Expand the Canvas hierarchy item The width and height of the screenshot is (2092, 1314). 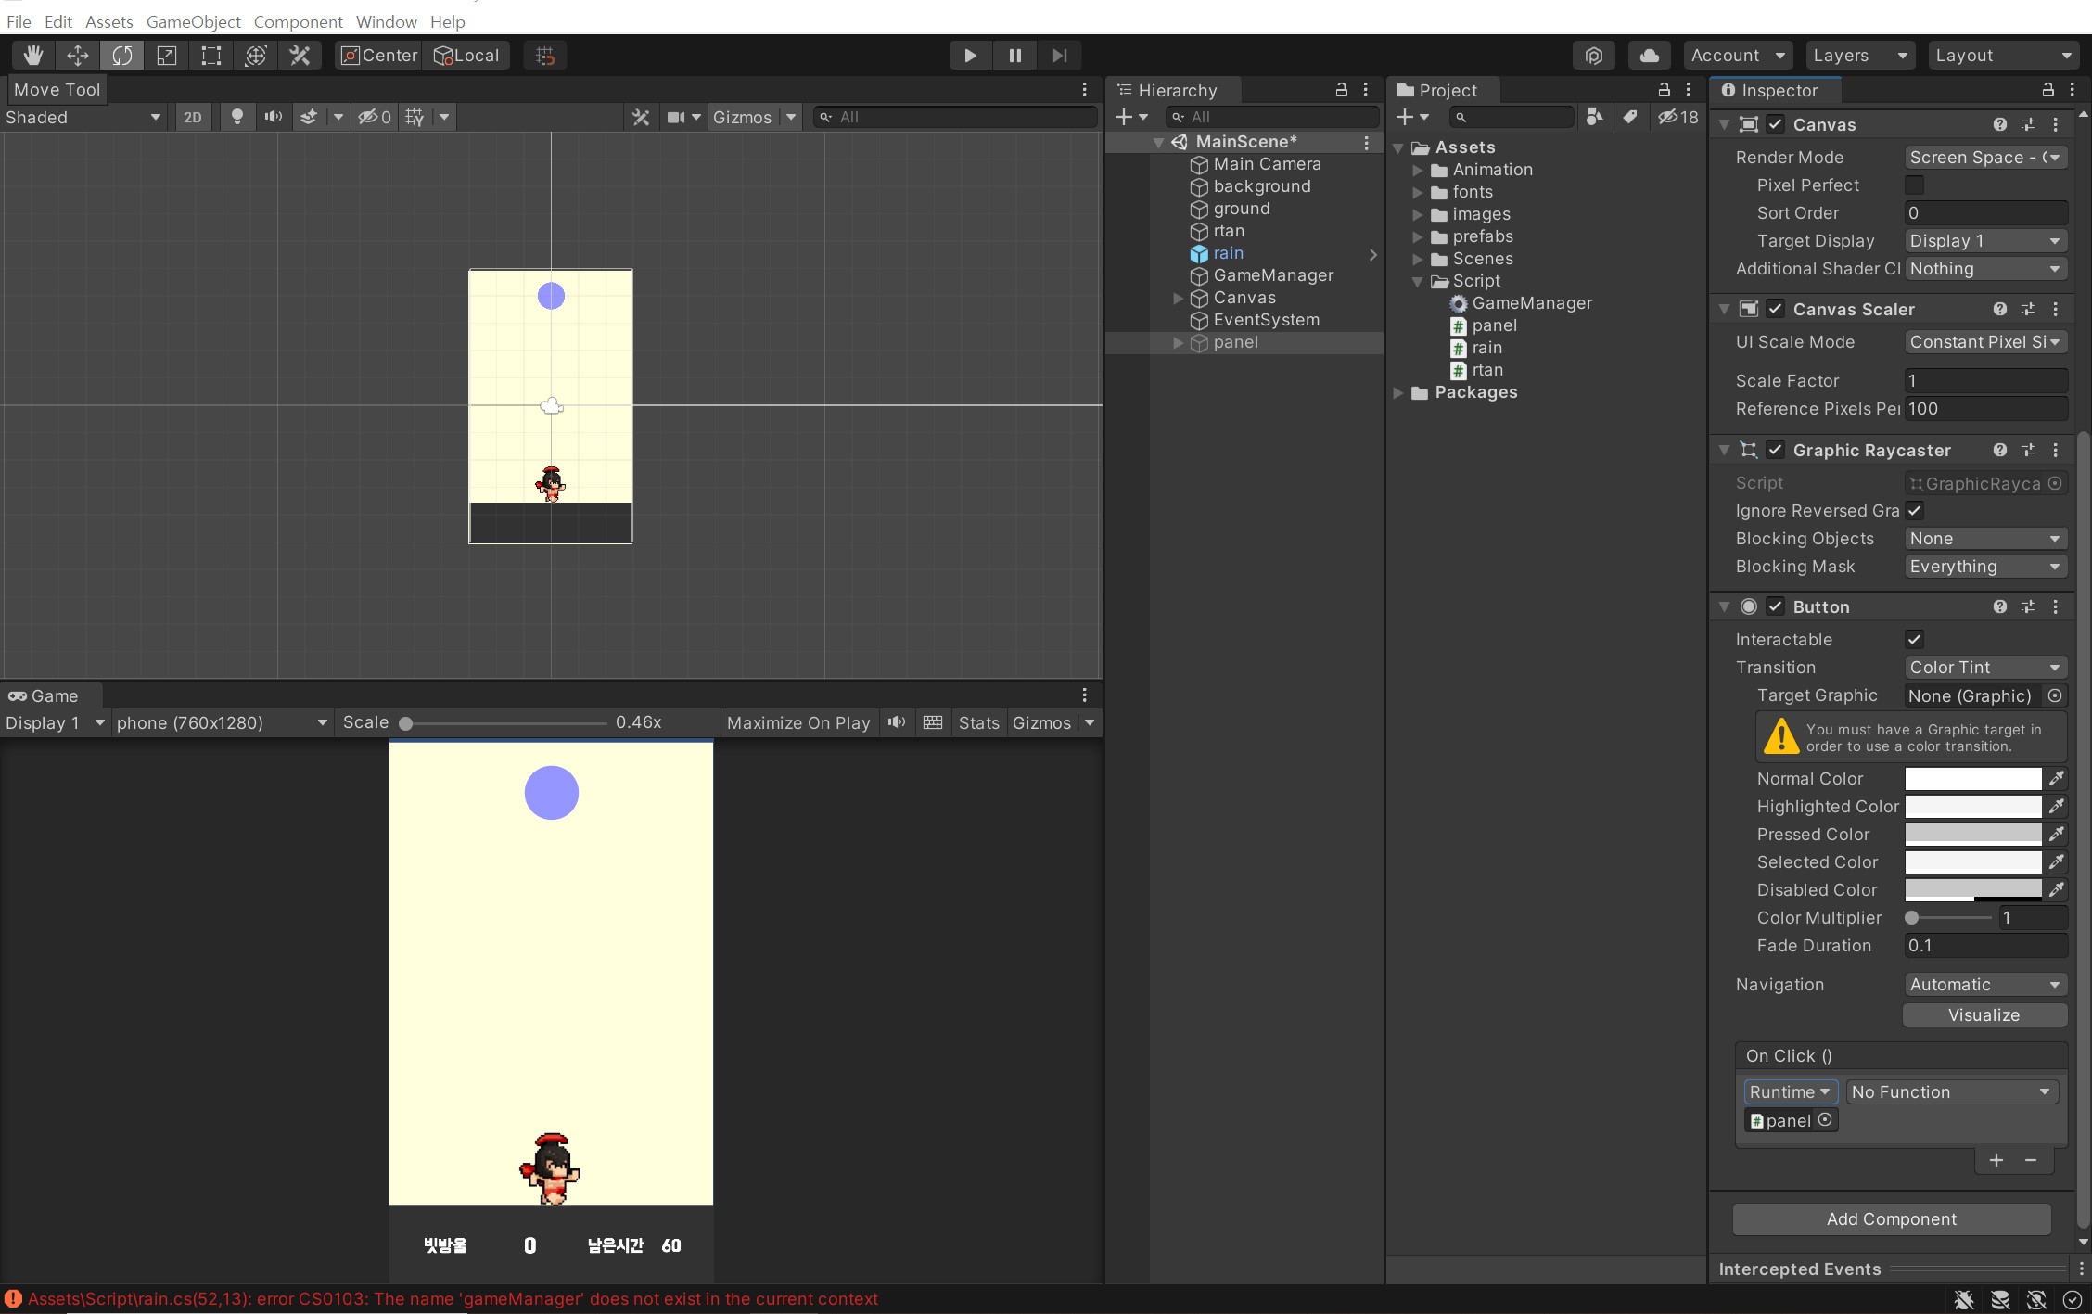1178,298
